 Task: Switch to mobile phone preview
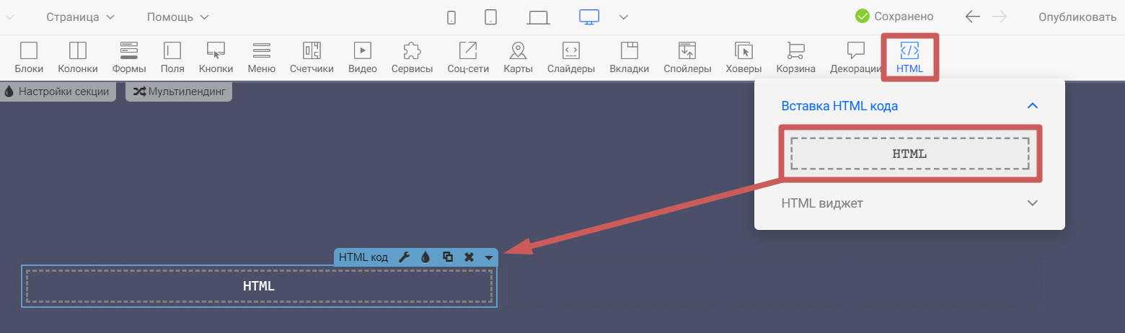[x=451, y=17]
